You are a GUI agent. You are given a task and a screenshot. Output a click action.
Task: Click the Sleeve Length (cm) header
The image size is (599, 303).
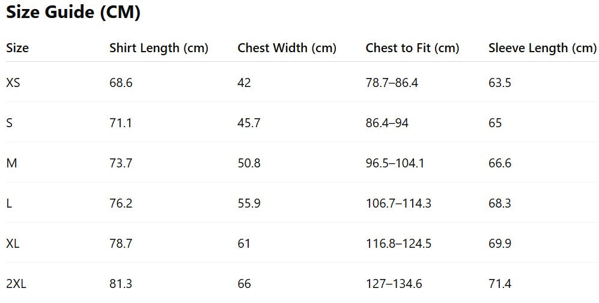point(542,48)
